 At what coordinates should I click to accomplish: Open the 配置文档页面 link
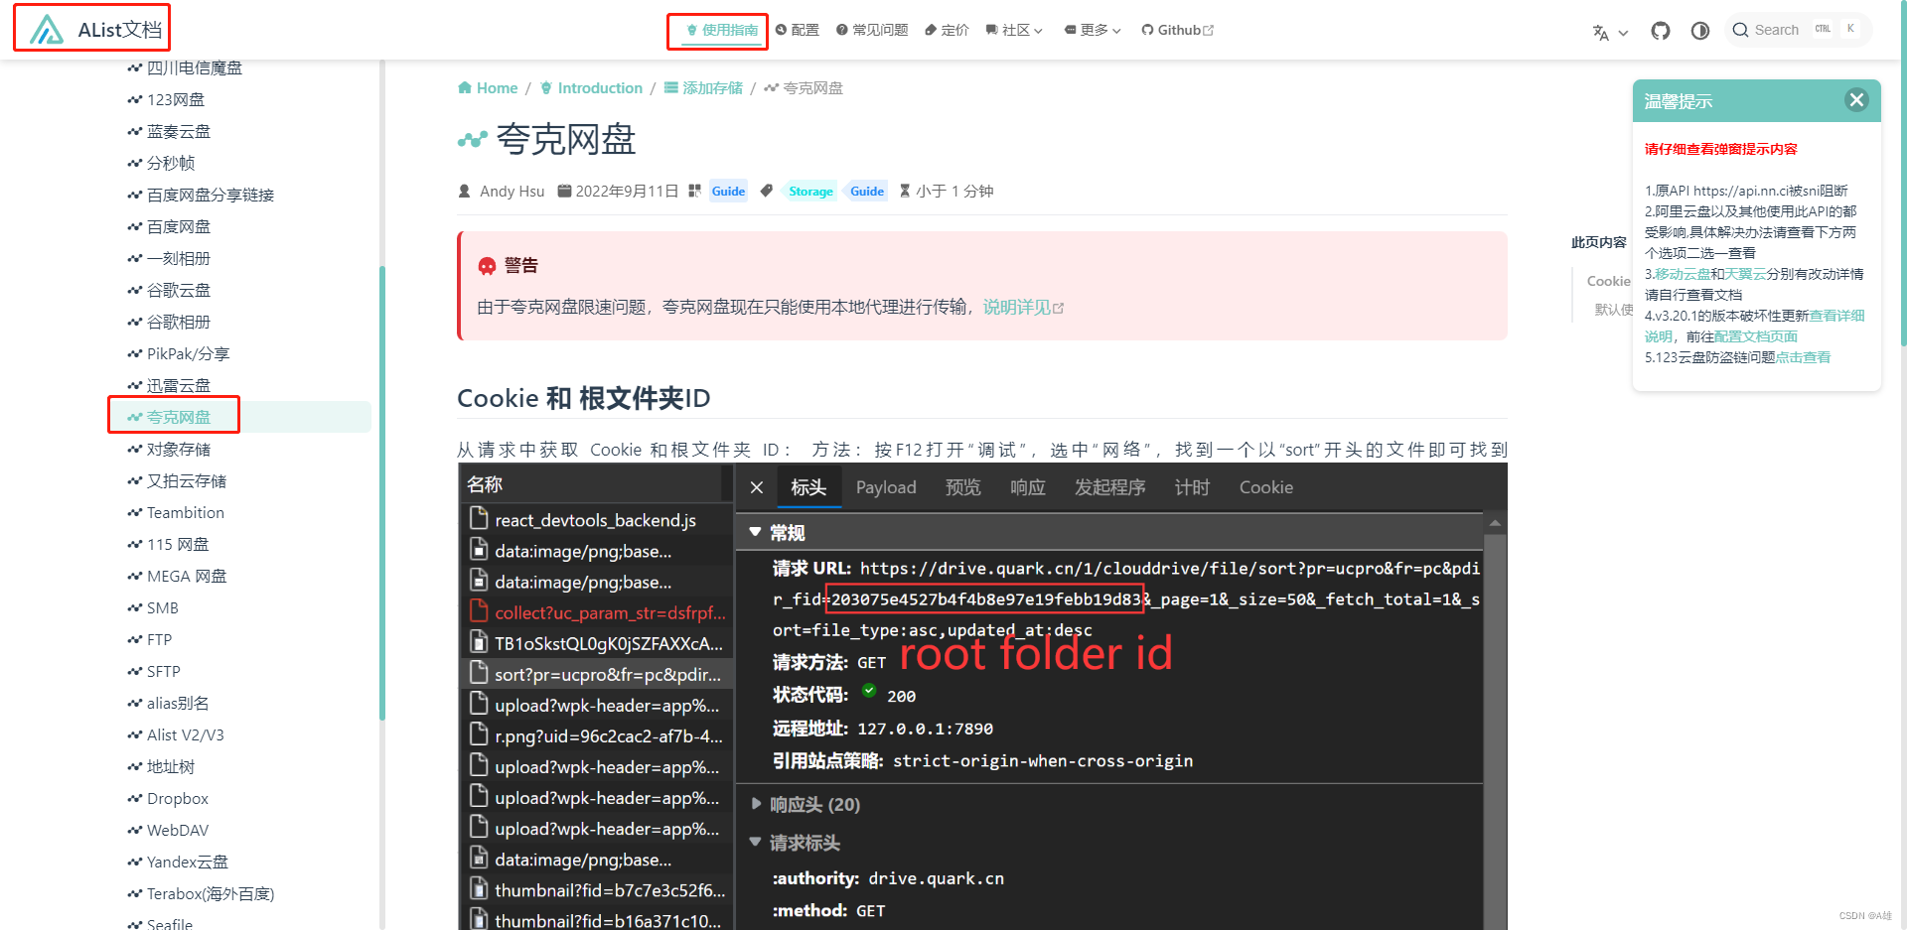click(x=1756, y=336)
